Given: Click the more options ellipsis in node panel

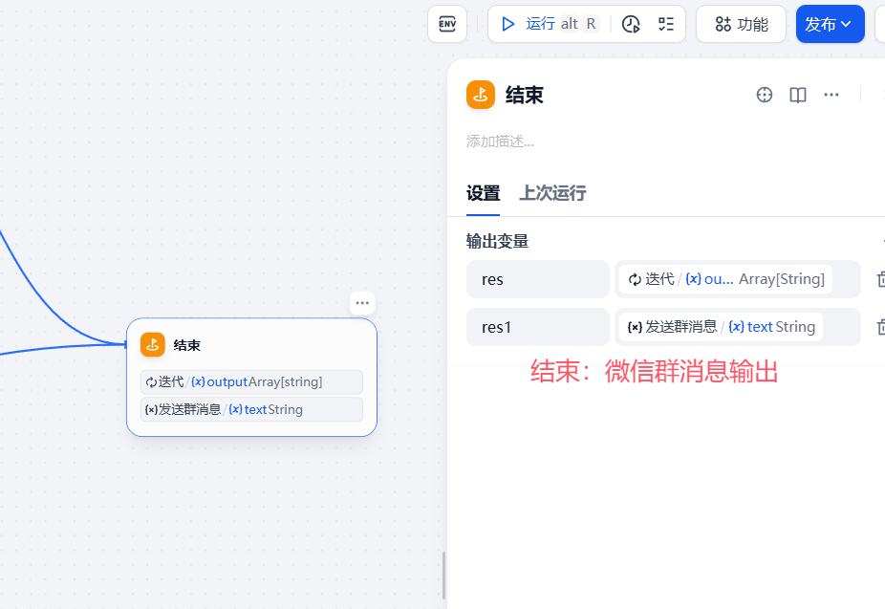Looking at the screenshot, I should tap(831, 95).
